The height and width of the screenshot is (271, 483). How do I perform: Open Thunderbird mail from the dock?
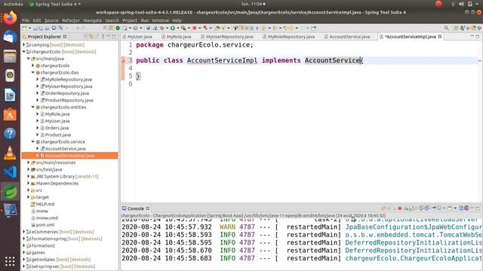tap(10, 37)
